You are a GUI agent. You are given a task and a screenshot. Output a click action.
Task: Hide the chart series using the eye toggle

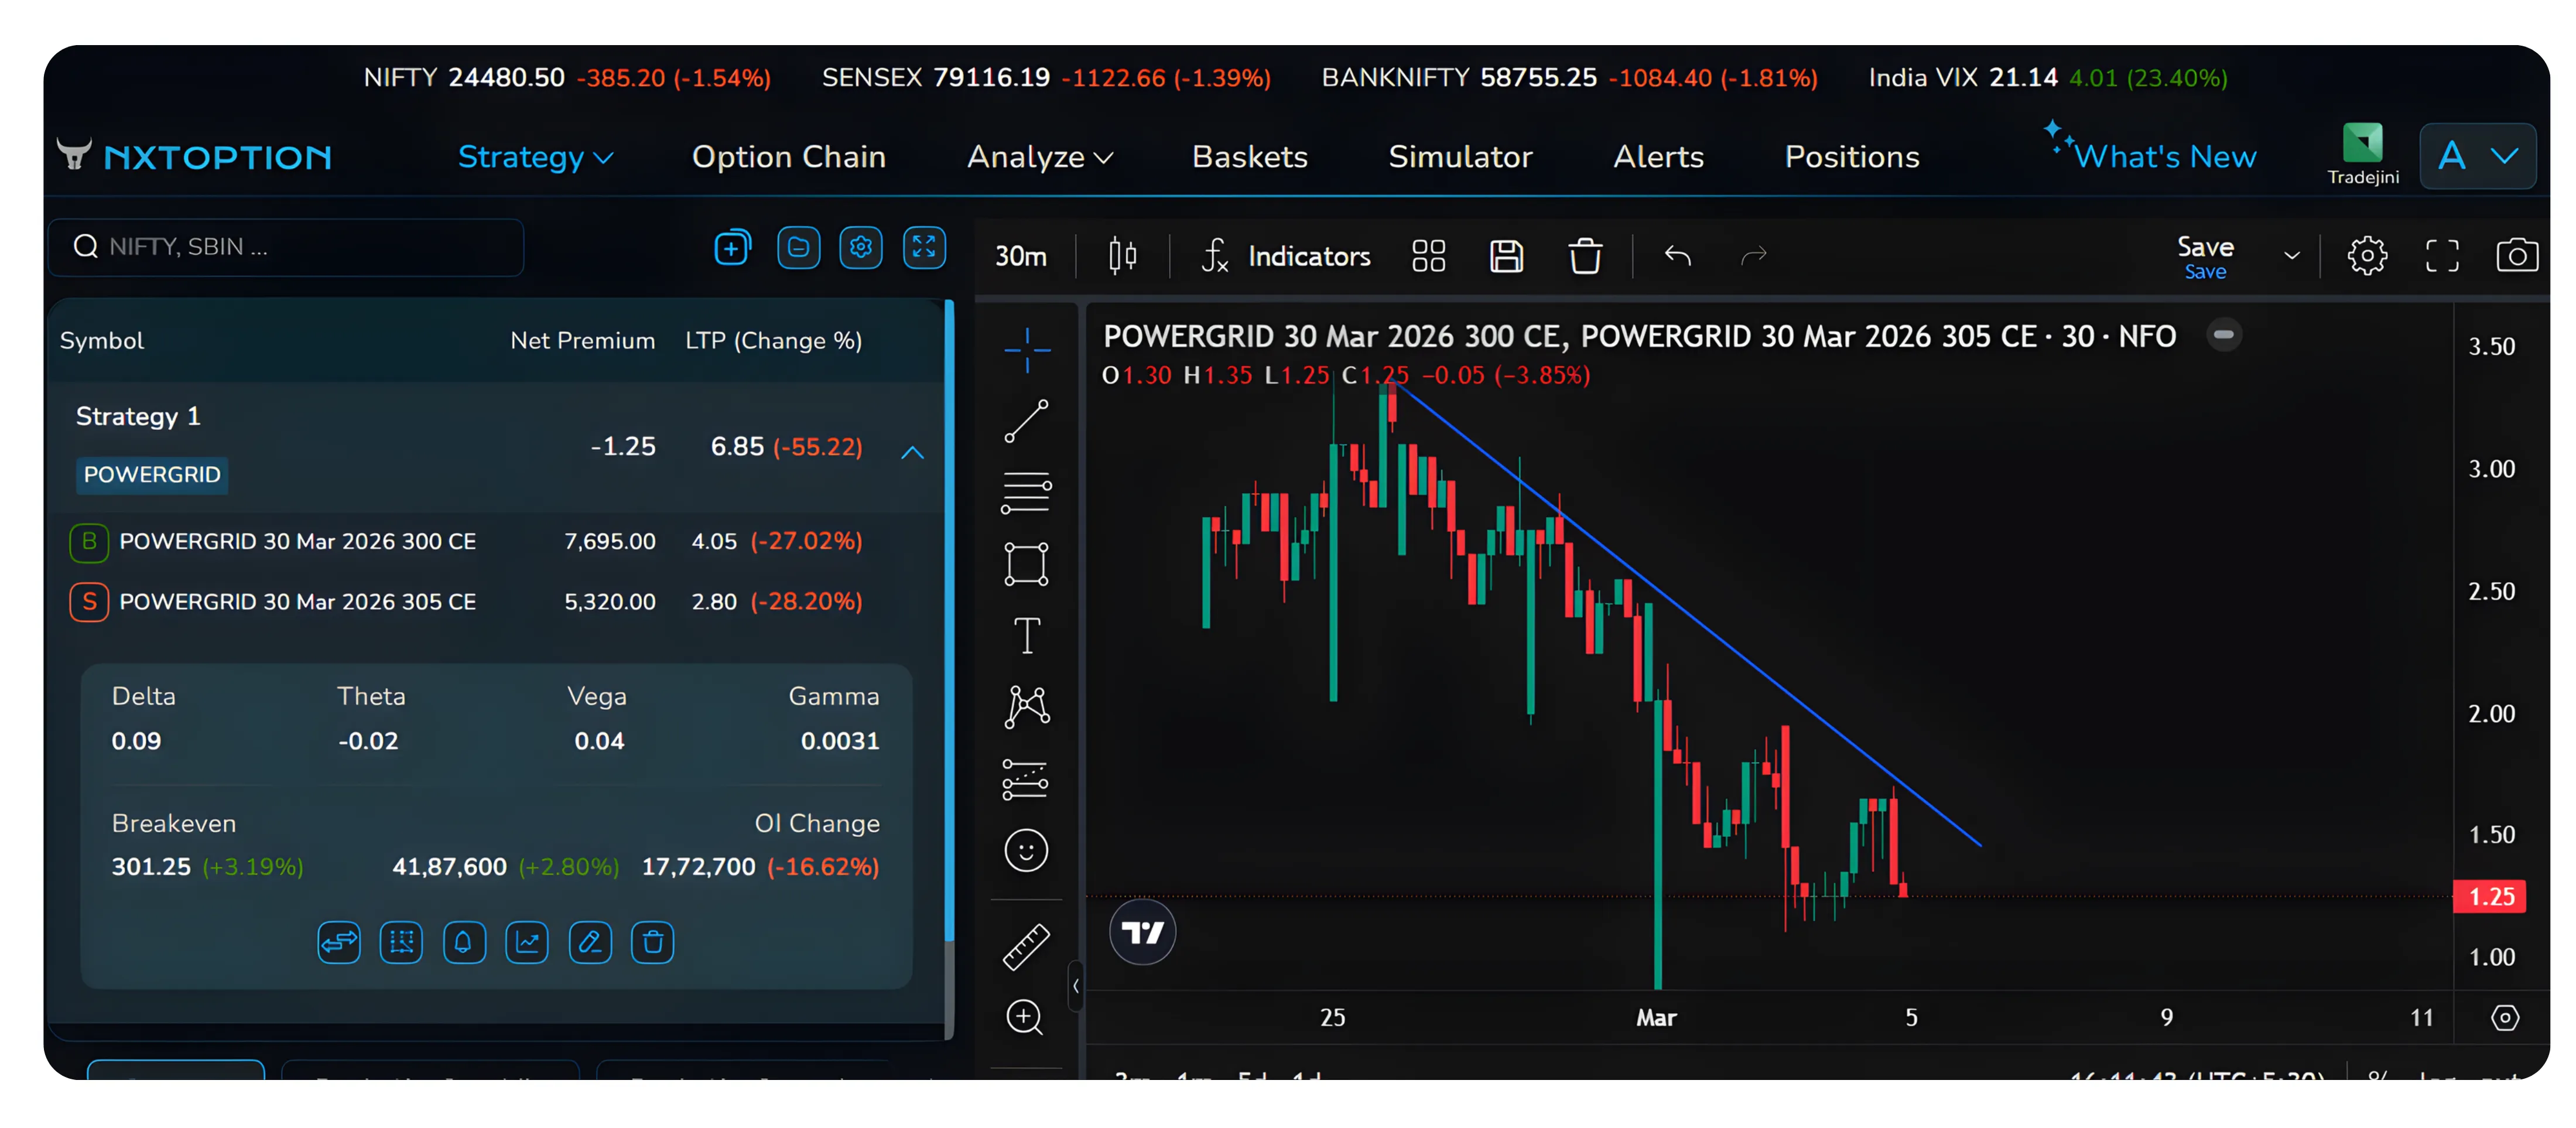[x=2224, y=335]
